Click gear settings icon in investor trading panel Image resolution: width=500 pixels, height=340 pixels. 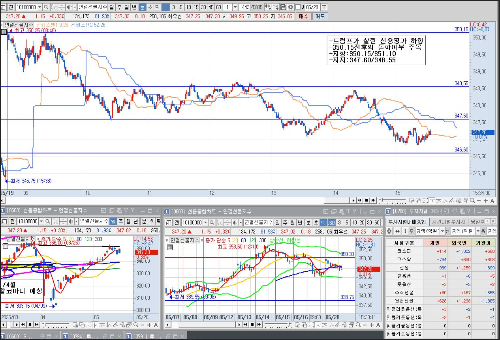tap(389, 231)
